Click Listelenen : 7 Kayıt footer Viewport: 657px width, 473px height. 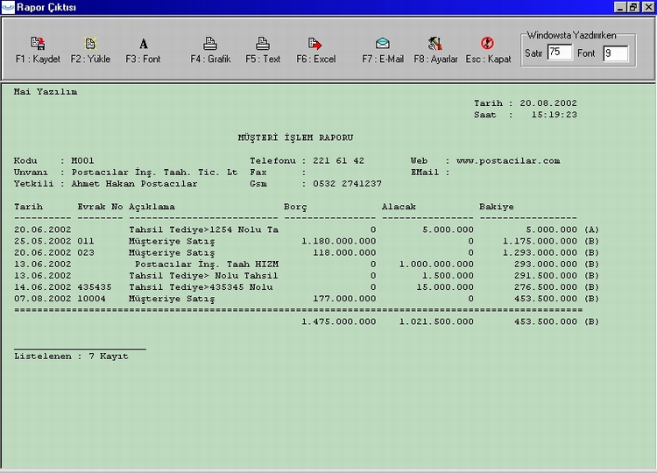(x=71, y=357)
